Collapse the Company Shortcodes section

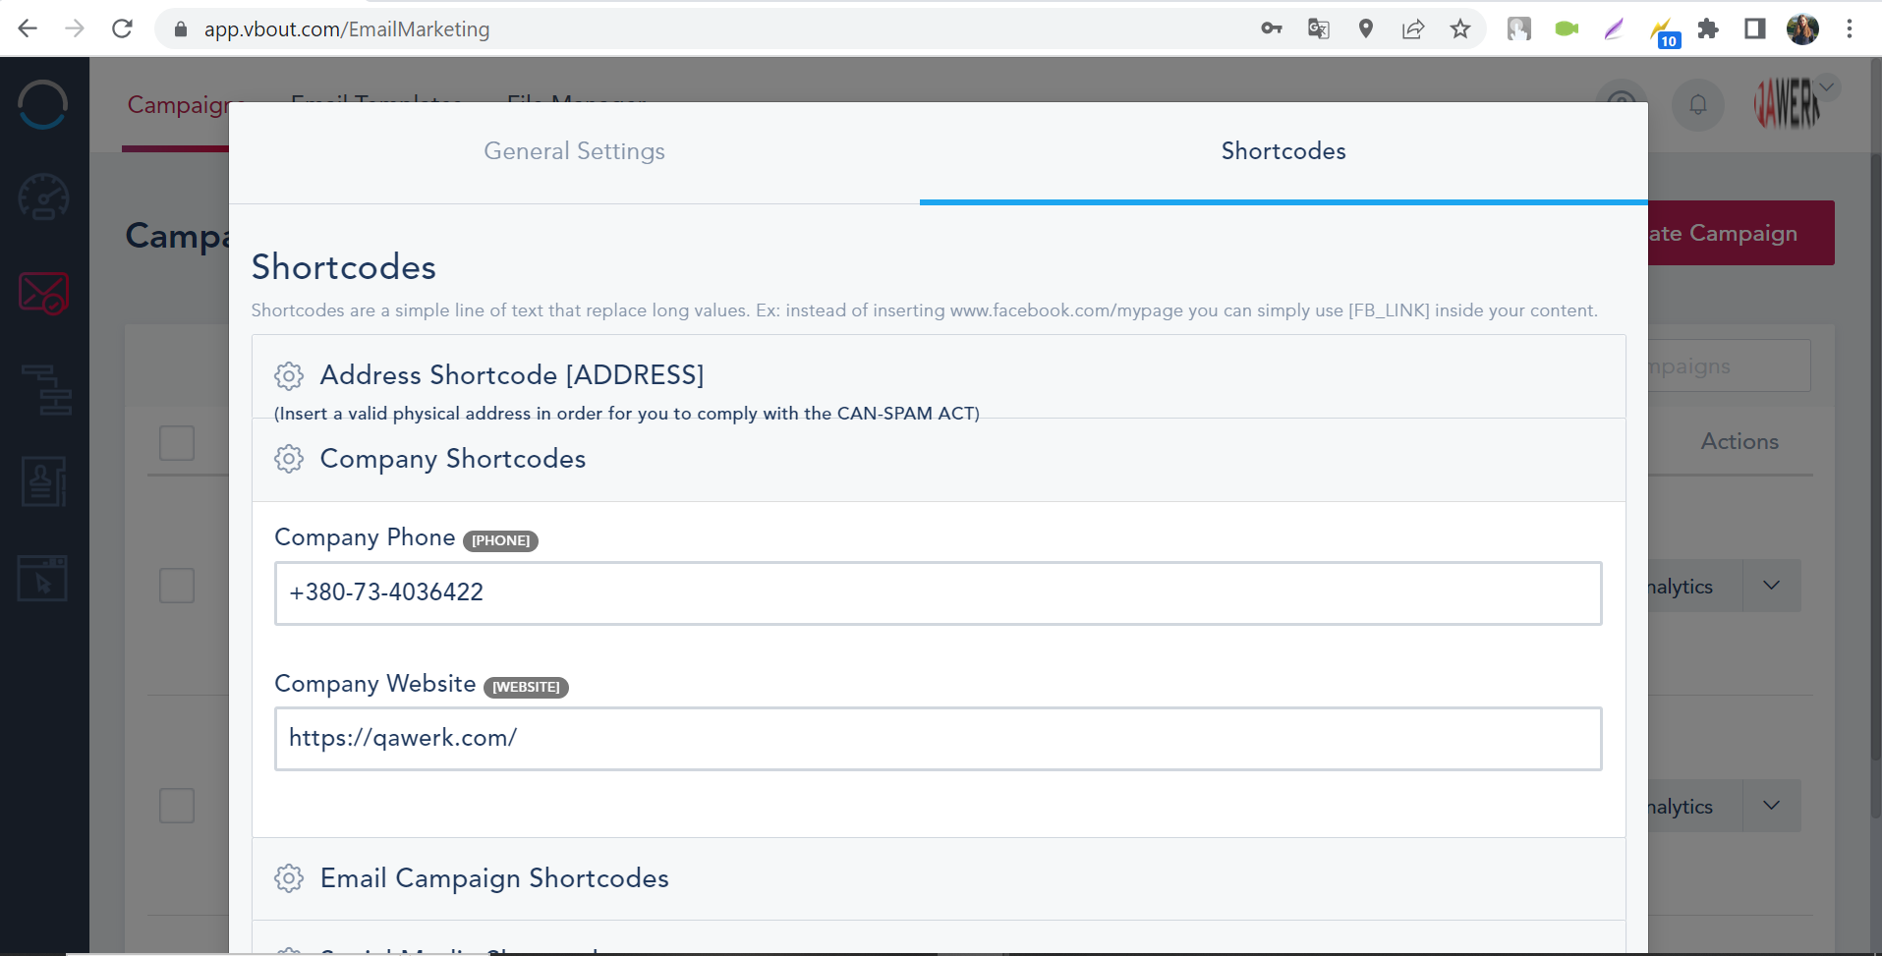pyautogui.click(x=939, y=459)
